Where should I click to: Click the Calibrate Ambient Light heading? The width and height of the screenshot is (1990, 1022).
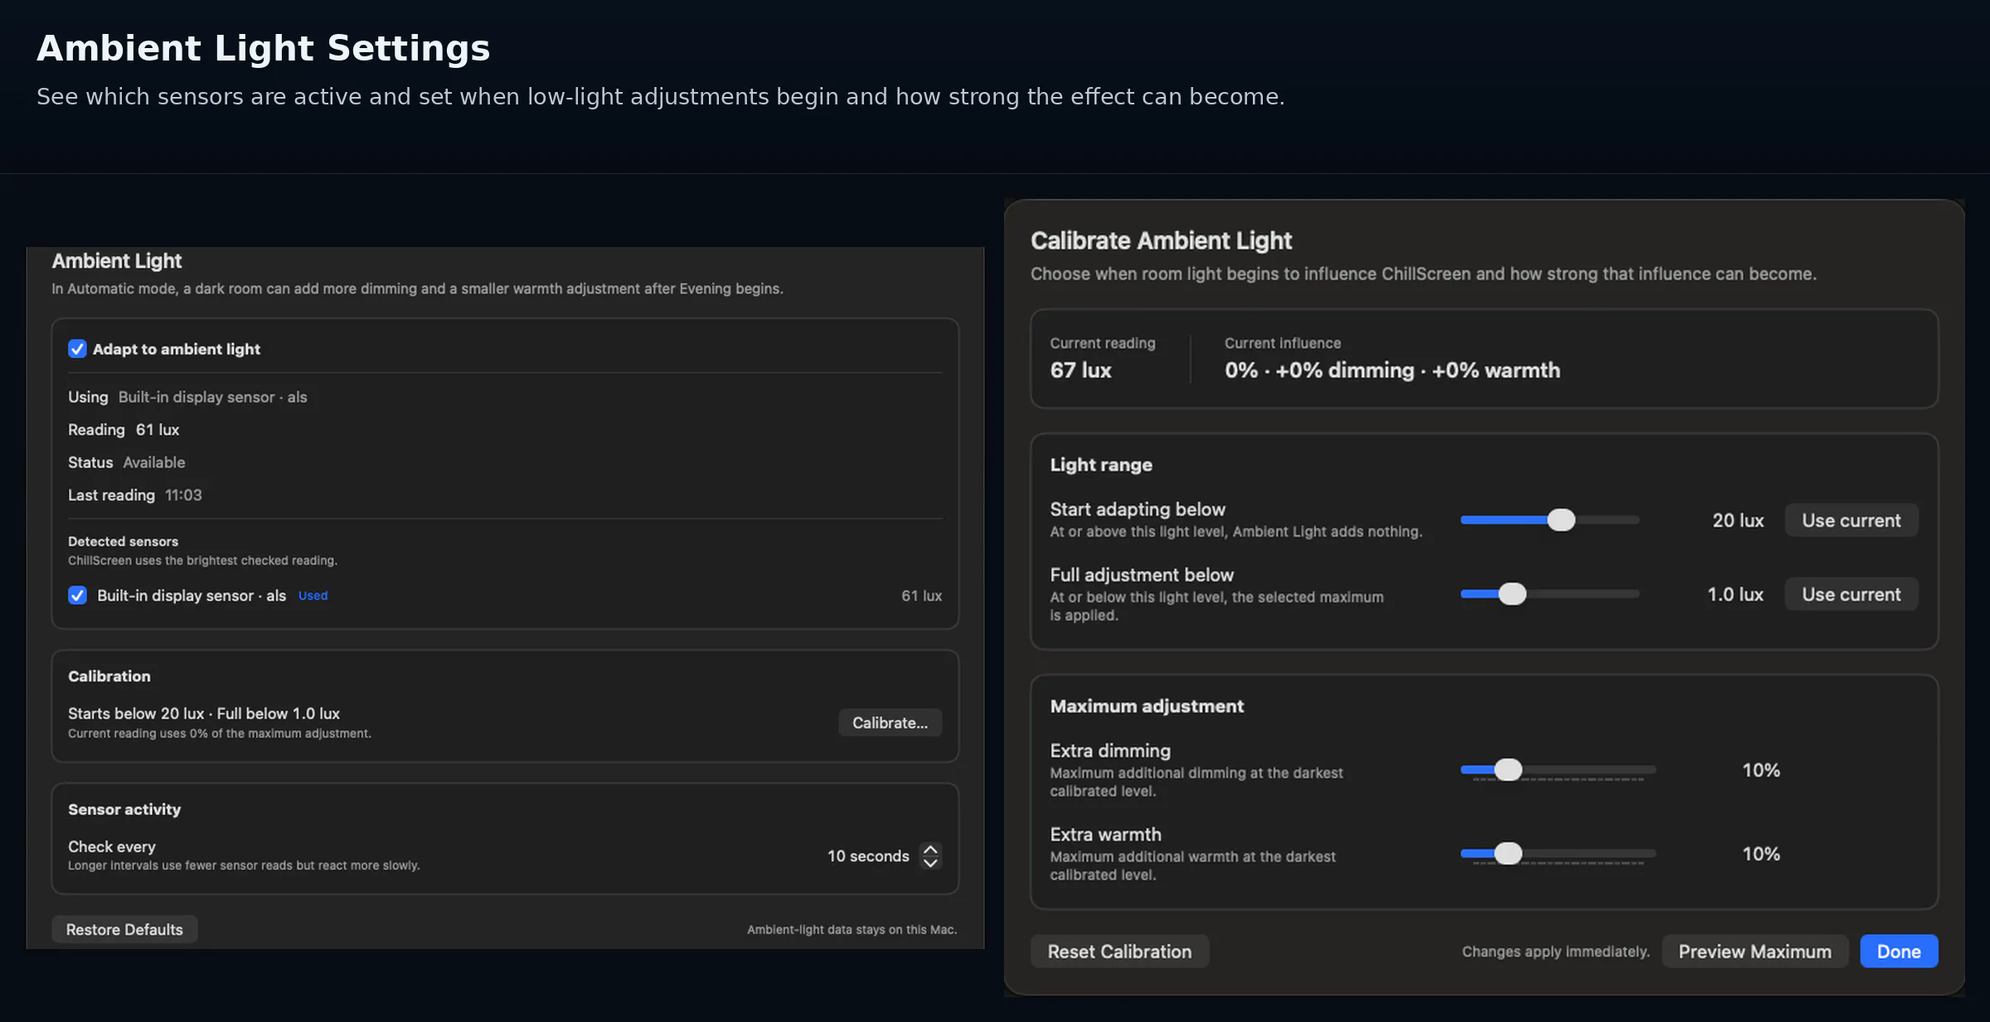coord(1161,240)
